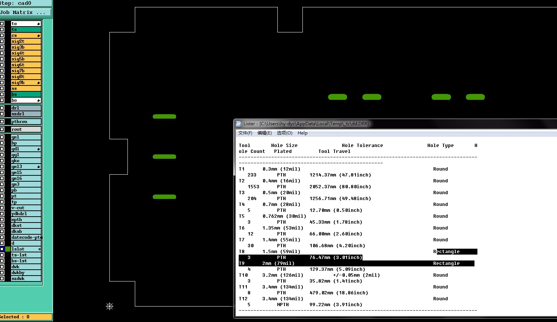Click the mark icon on 'gd1' layer
This screenshot has height=322, width=557.
pos(39,149)
